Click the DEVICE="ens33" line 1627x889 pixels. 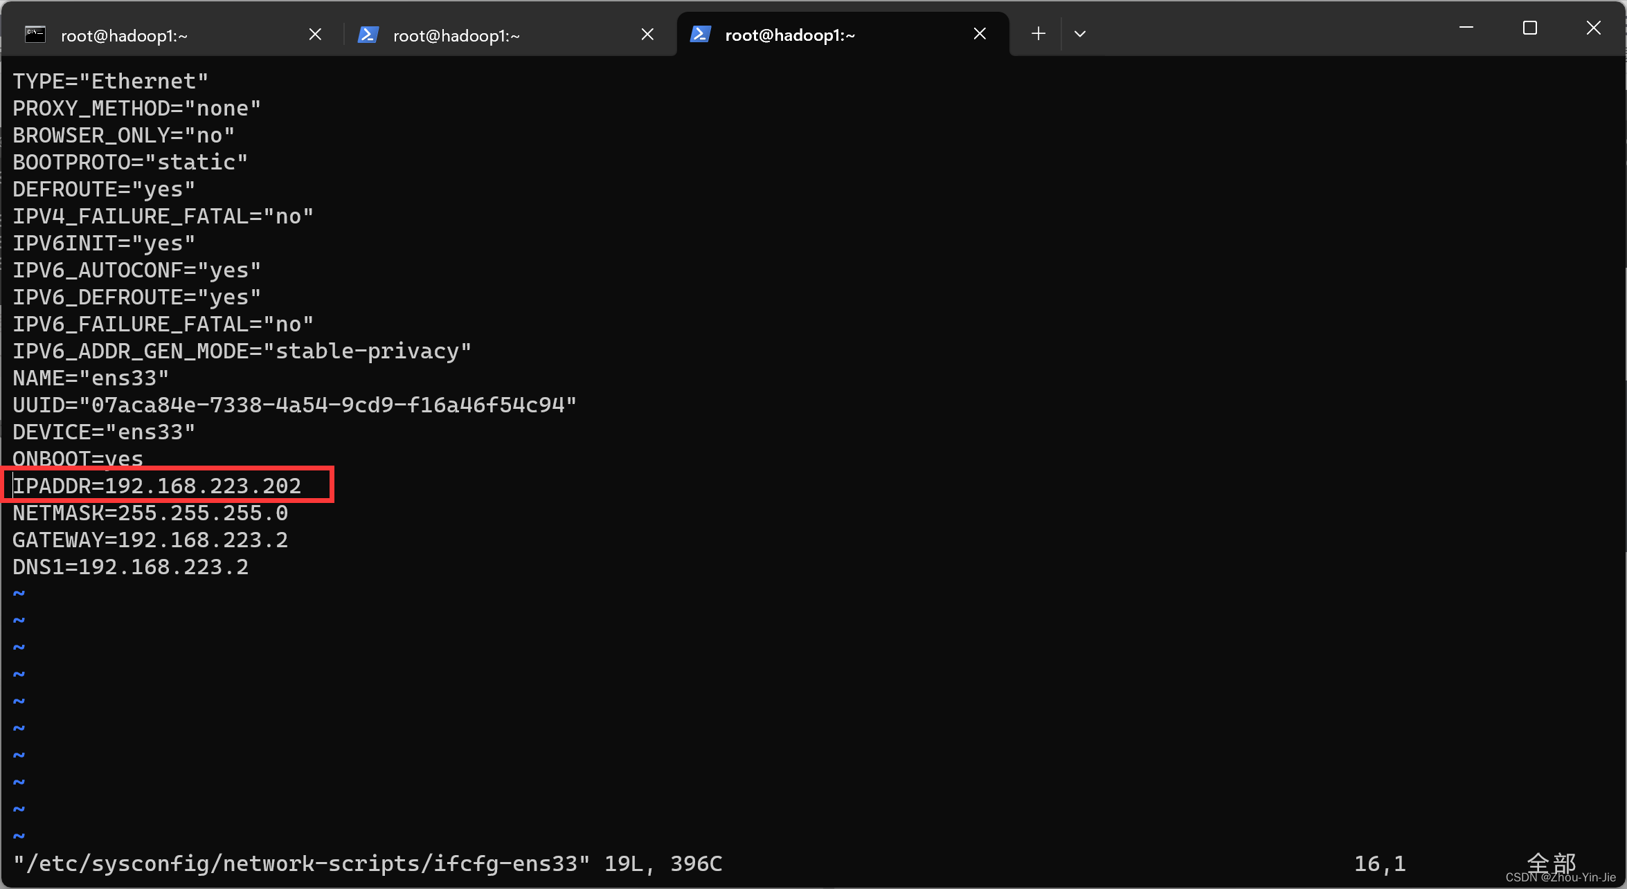(104, 432)
